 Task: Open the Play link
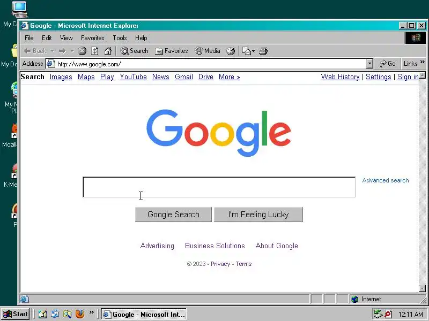(107, 77)
